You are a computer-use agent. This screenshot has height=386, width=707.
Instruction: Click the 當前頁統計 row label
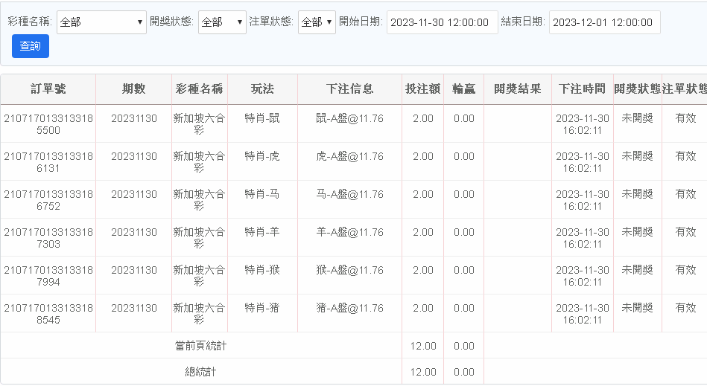[x=200, y=346]
